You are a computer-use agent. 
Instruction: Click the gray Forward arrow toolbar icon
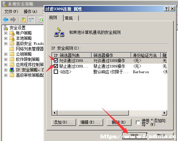coord(13,20)
